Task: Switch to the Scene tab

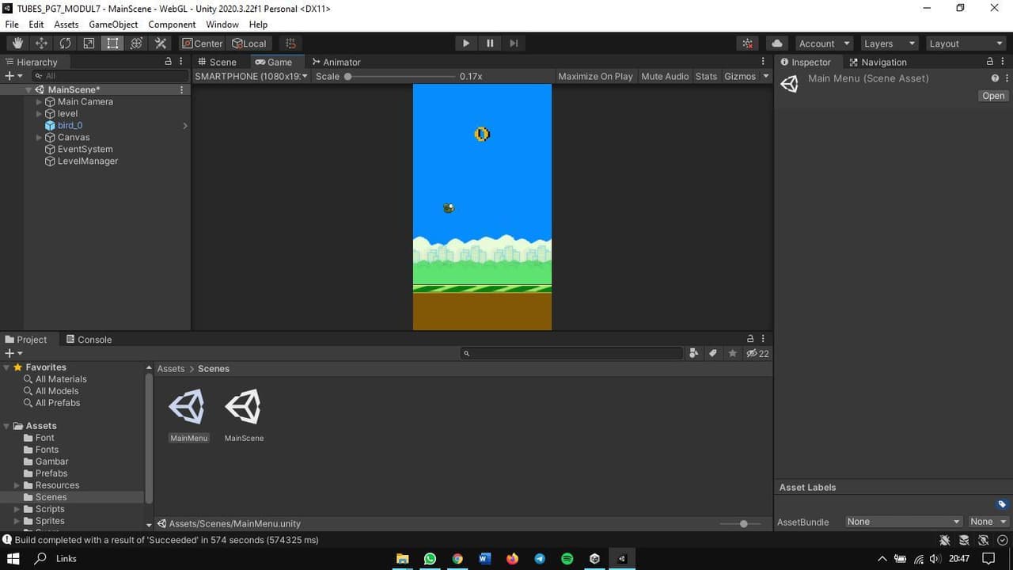Action: (217, 62)
